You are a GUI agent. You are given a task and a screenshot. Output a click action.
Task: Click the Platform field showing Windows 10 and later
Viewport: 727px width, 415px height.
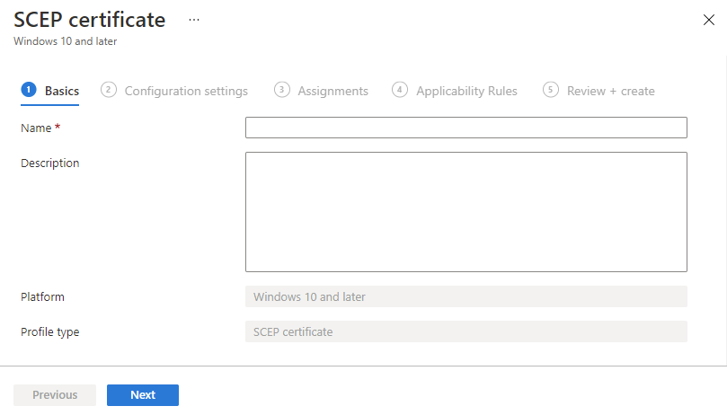point(465,296)
